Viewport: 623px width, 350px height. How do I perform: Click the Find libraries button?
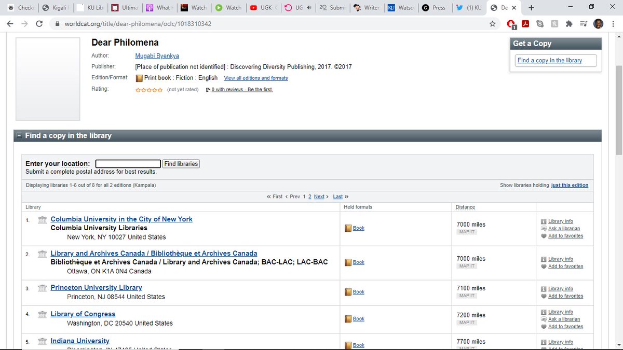181,164
